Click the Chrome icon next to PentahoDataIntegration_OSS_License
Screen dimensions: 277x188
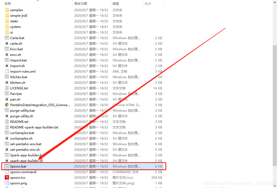(7, 105)
